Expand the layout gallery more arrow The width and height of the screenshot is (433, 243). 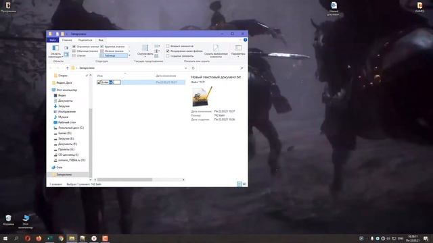(x=129, y=55)
